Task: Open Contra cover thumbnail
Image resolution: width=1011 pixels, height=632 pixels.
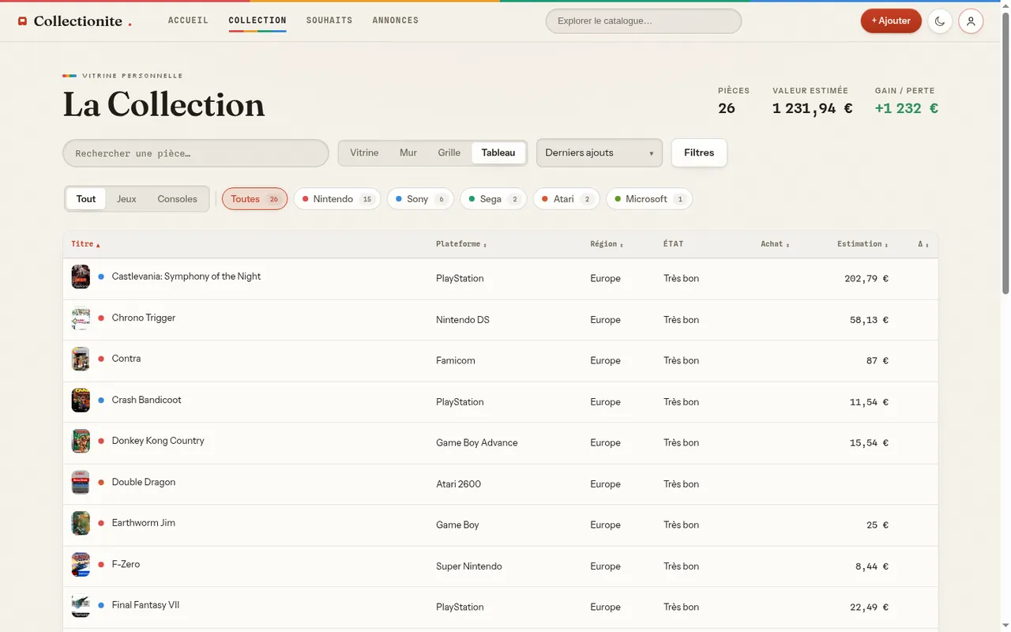Action: 81,359
